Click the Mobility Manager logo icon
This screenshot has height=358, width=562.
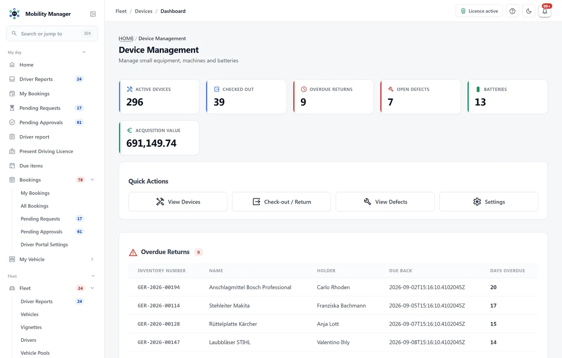(14, 14)
